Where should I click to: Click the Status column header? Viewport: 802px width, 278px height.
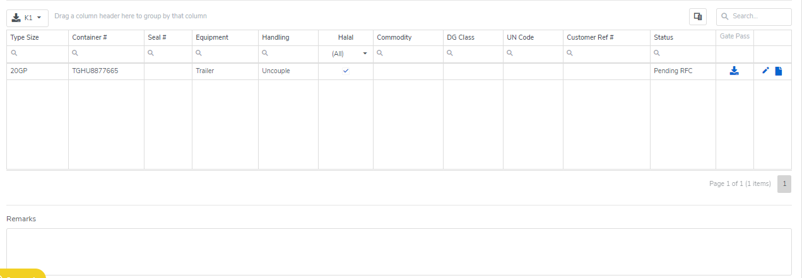click(x=663, y=37)
